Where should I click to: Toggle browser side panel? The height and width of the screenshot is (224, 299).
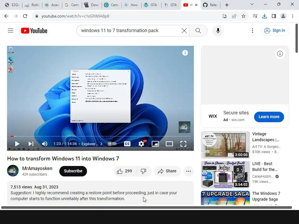click(274, 16)
